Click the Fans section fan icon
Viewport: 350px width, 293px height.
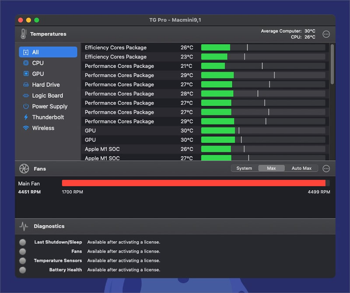pos(24,169)
